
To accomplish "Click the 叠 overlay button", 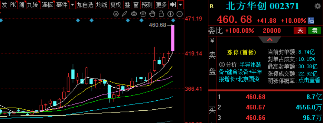I will 127,5.
